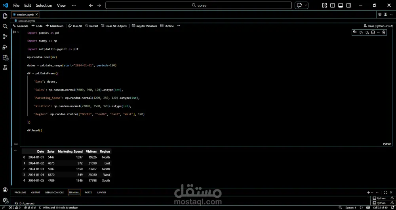Delete the cell with trash icon
Viewport: 396px width, 210px height.
coord(384,32)
